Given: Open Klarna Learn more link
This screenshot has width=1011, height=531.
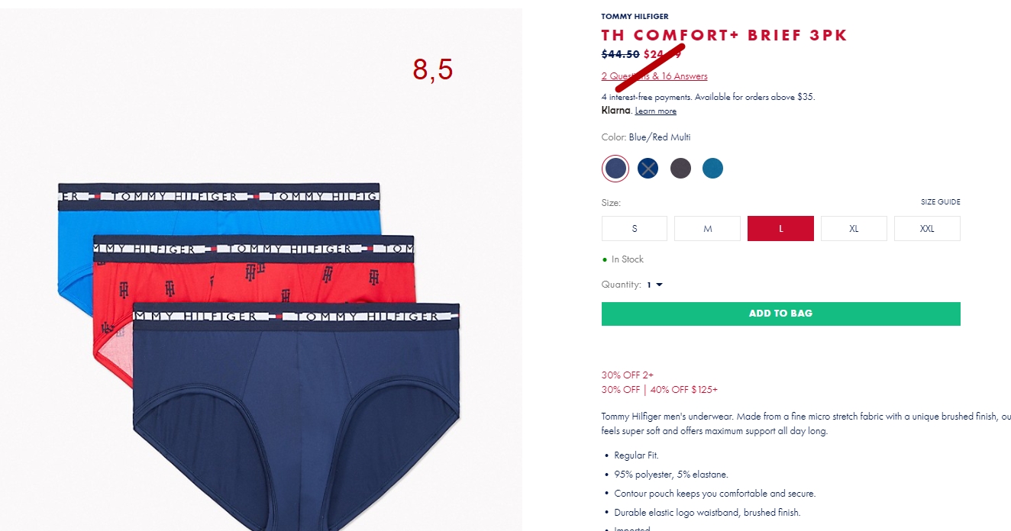Looking at the screenshot, I should [655, 111].
